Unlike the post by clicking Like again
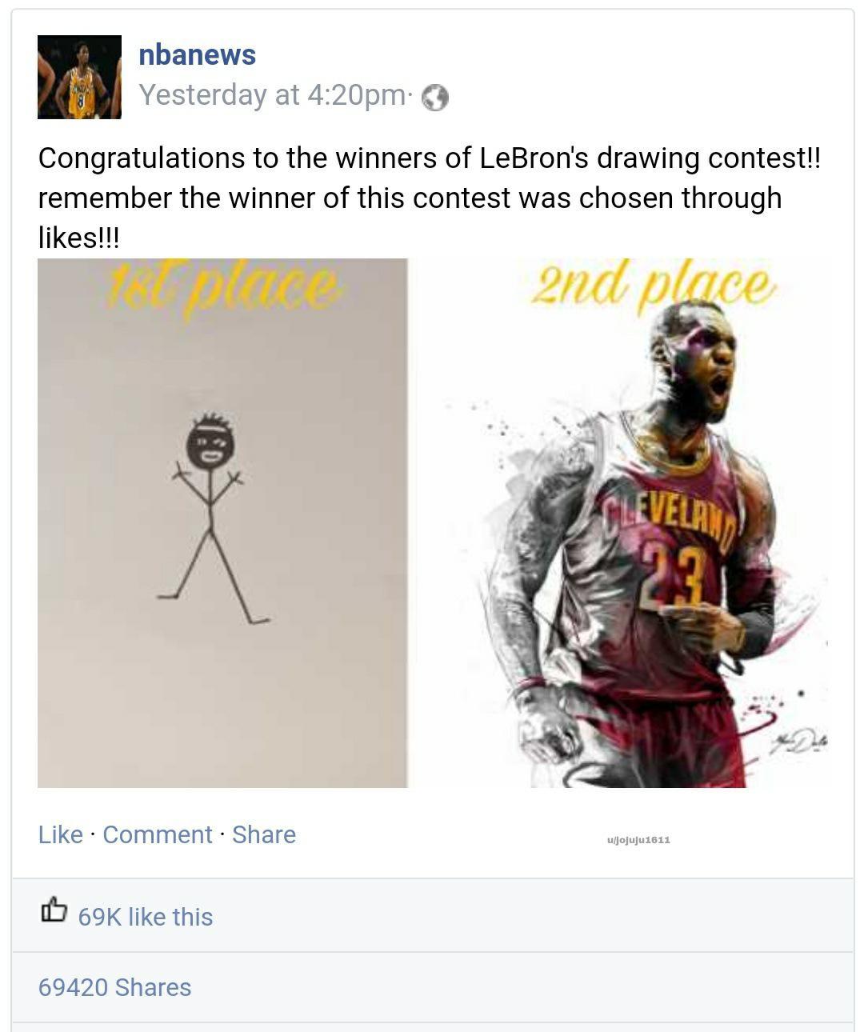864x1032 pixels. click(x=60, y=834)
